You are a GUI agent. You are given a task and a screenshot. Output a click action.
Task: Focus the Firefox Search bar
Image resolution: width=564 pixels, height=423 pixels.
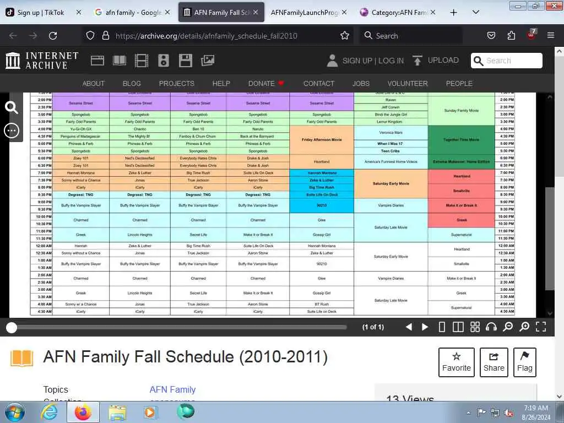tap(411, 36)
